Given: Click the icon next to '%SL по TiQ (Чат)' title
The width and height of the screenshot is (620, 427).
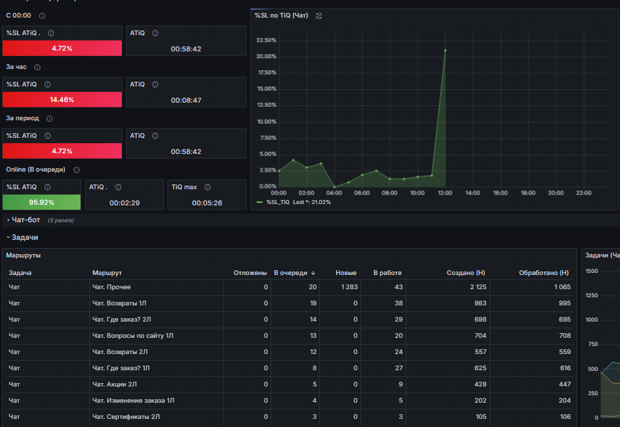Looking at the screenshot, I should pos(318,16).
